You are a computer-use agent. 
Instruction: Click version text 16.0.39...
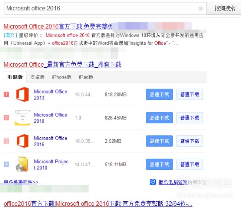[x=85, y=141]
